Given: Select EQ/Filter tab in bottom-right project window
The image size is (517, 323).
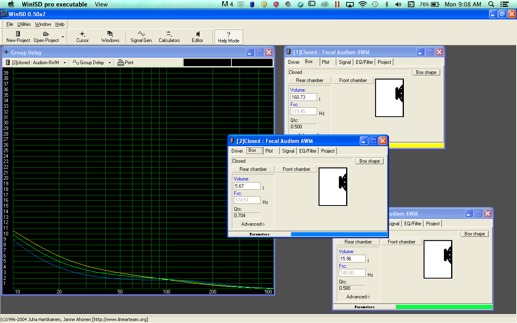Looking at the screenshot, I should click(413, 224).
